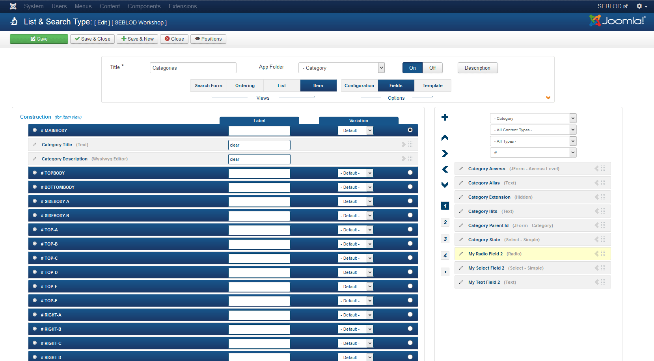The height and width of the screenshot is (361, 654).
Task: Click pencil icon for Category Extension
Action: [461, 197]
